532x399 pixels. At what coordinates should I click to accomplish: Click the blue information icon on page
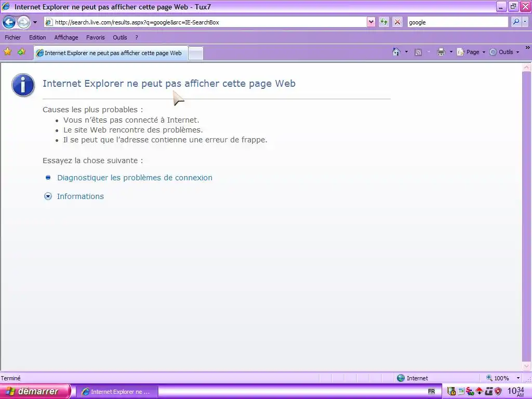point(23,85)
